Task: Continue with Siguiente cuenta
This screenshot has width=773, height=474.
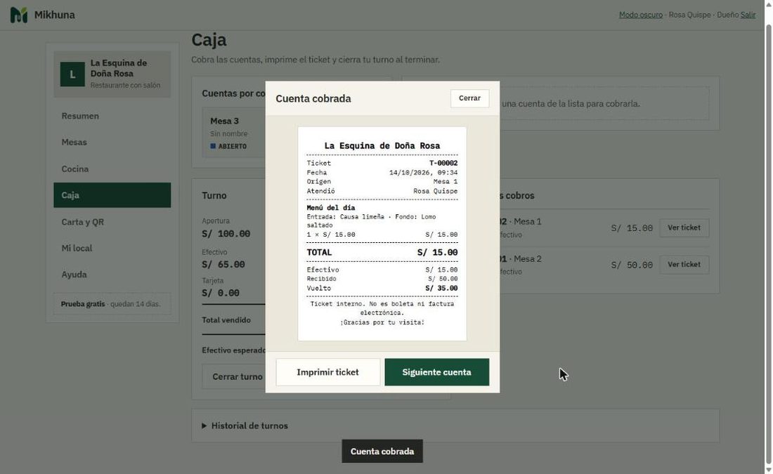Action: (x=437, y=372)
